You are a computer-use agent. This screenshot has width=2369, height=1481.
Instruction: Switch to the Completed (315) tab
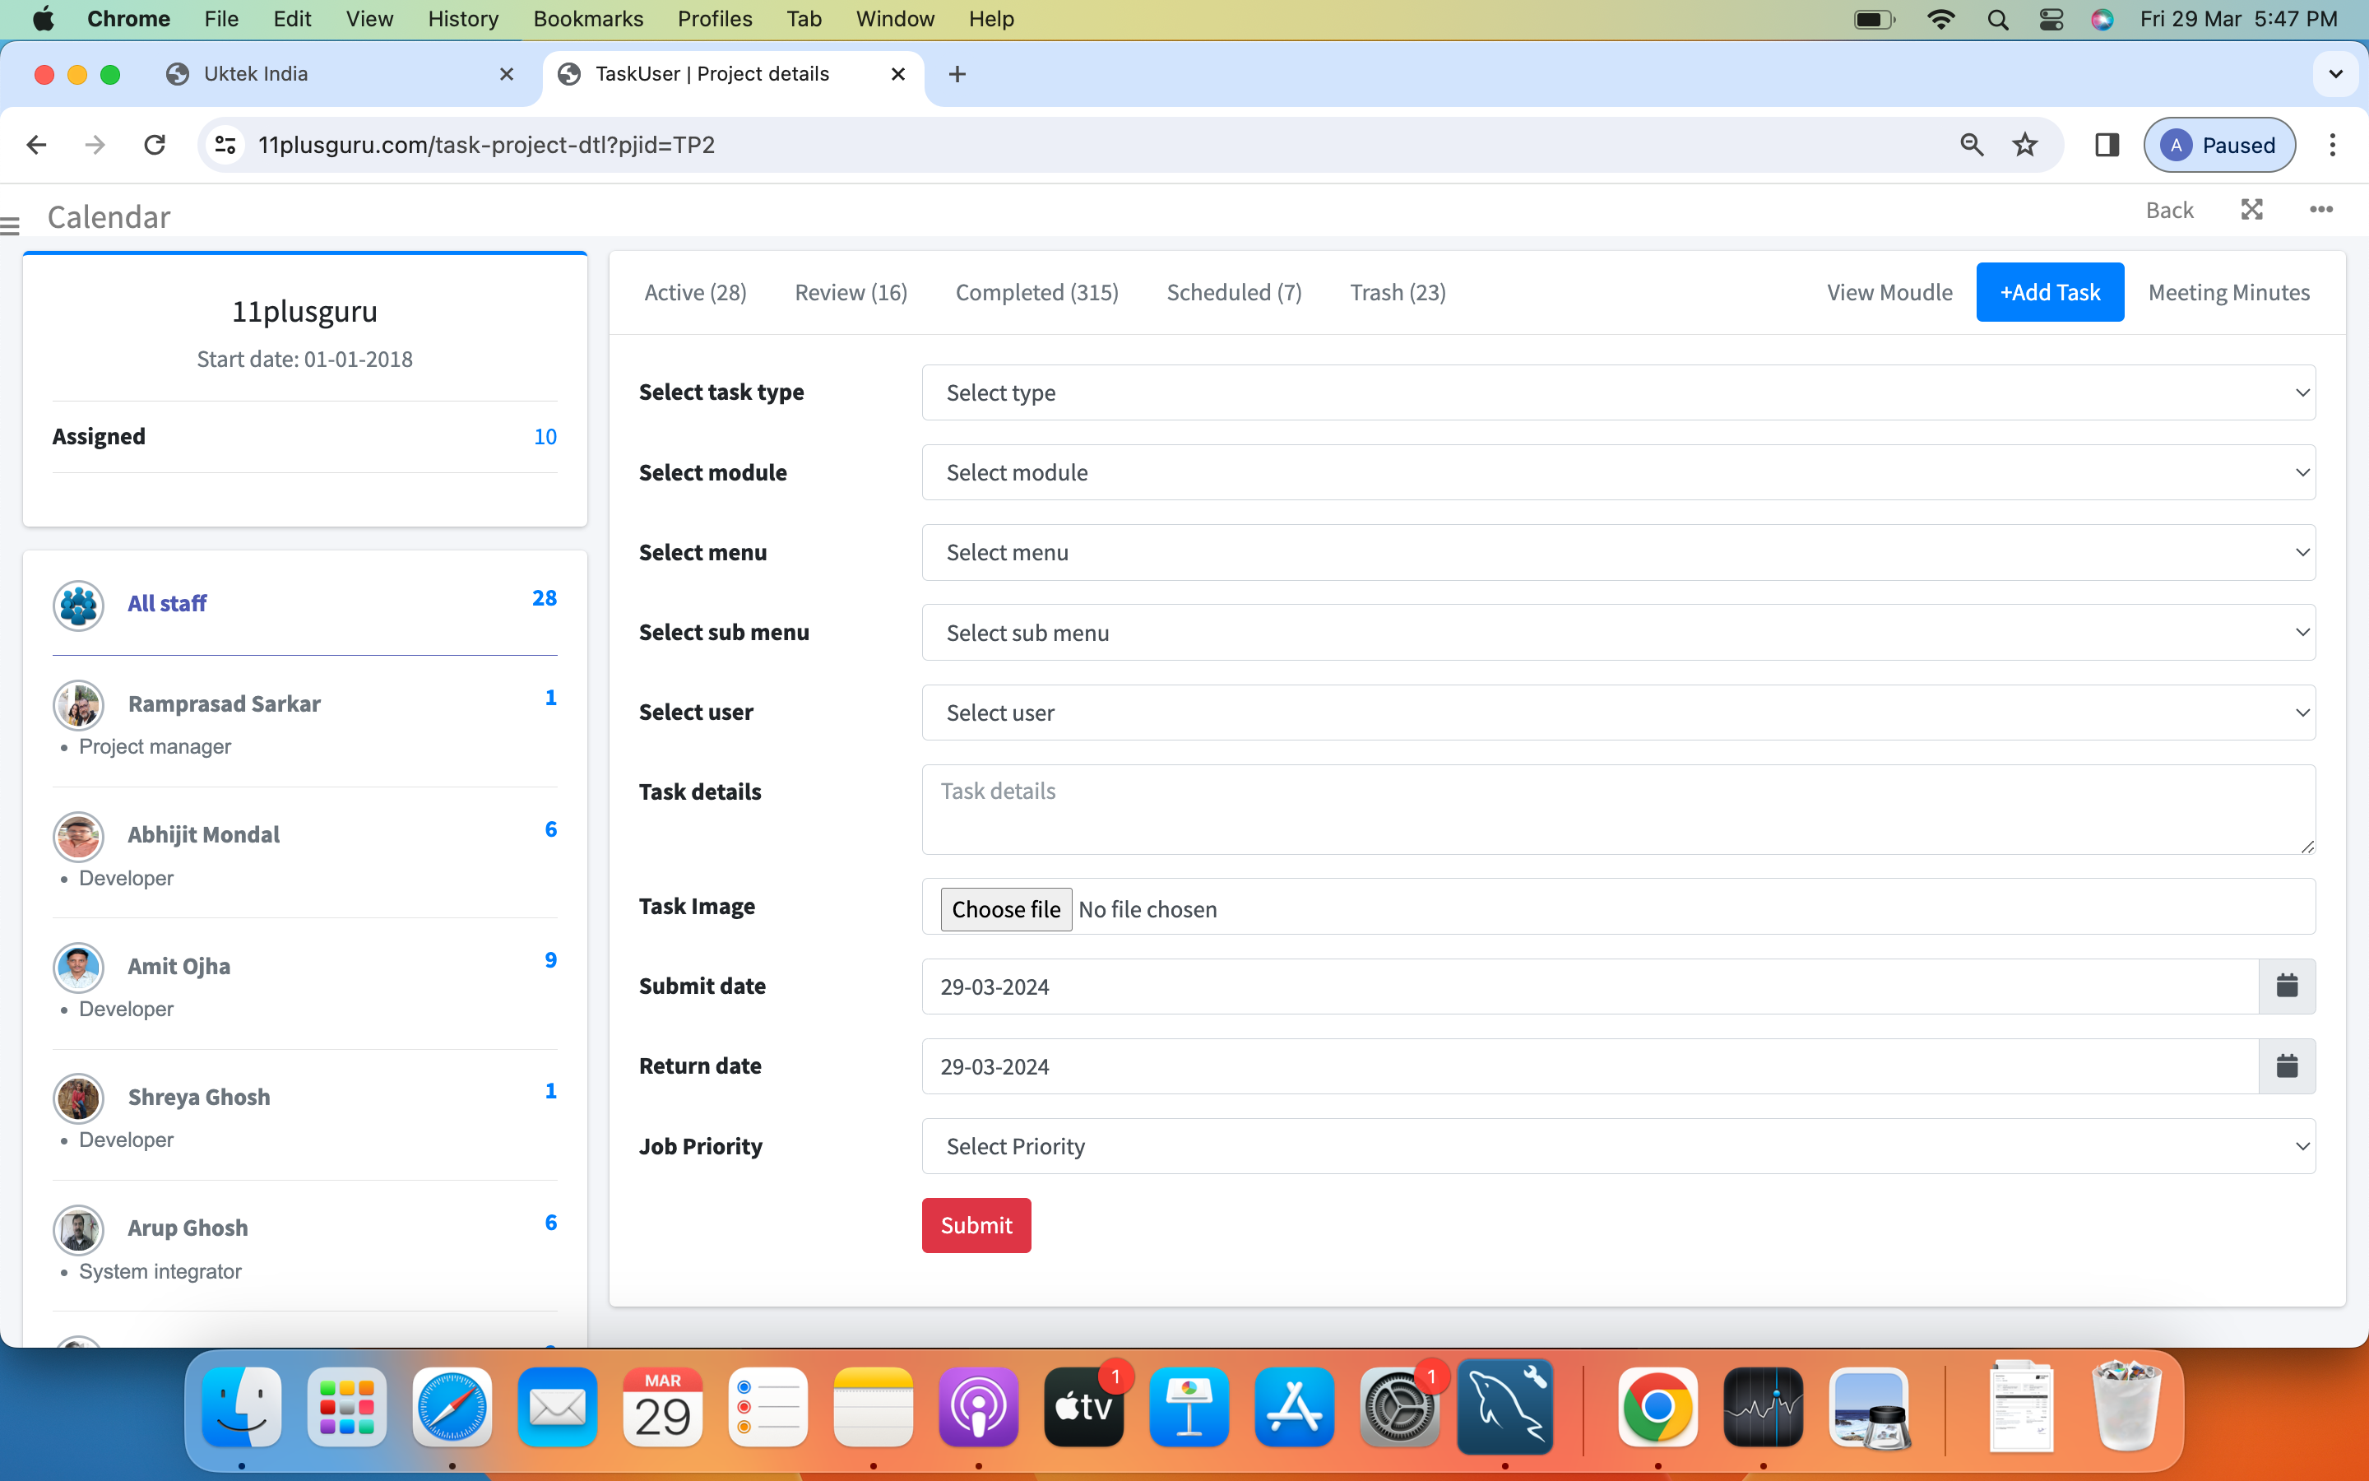click(1036, 292)
